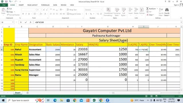Switch to the INSERT ribbon tab
The width and height of the screenshot is (183, 103).
(x=21, y=5)
